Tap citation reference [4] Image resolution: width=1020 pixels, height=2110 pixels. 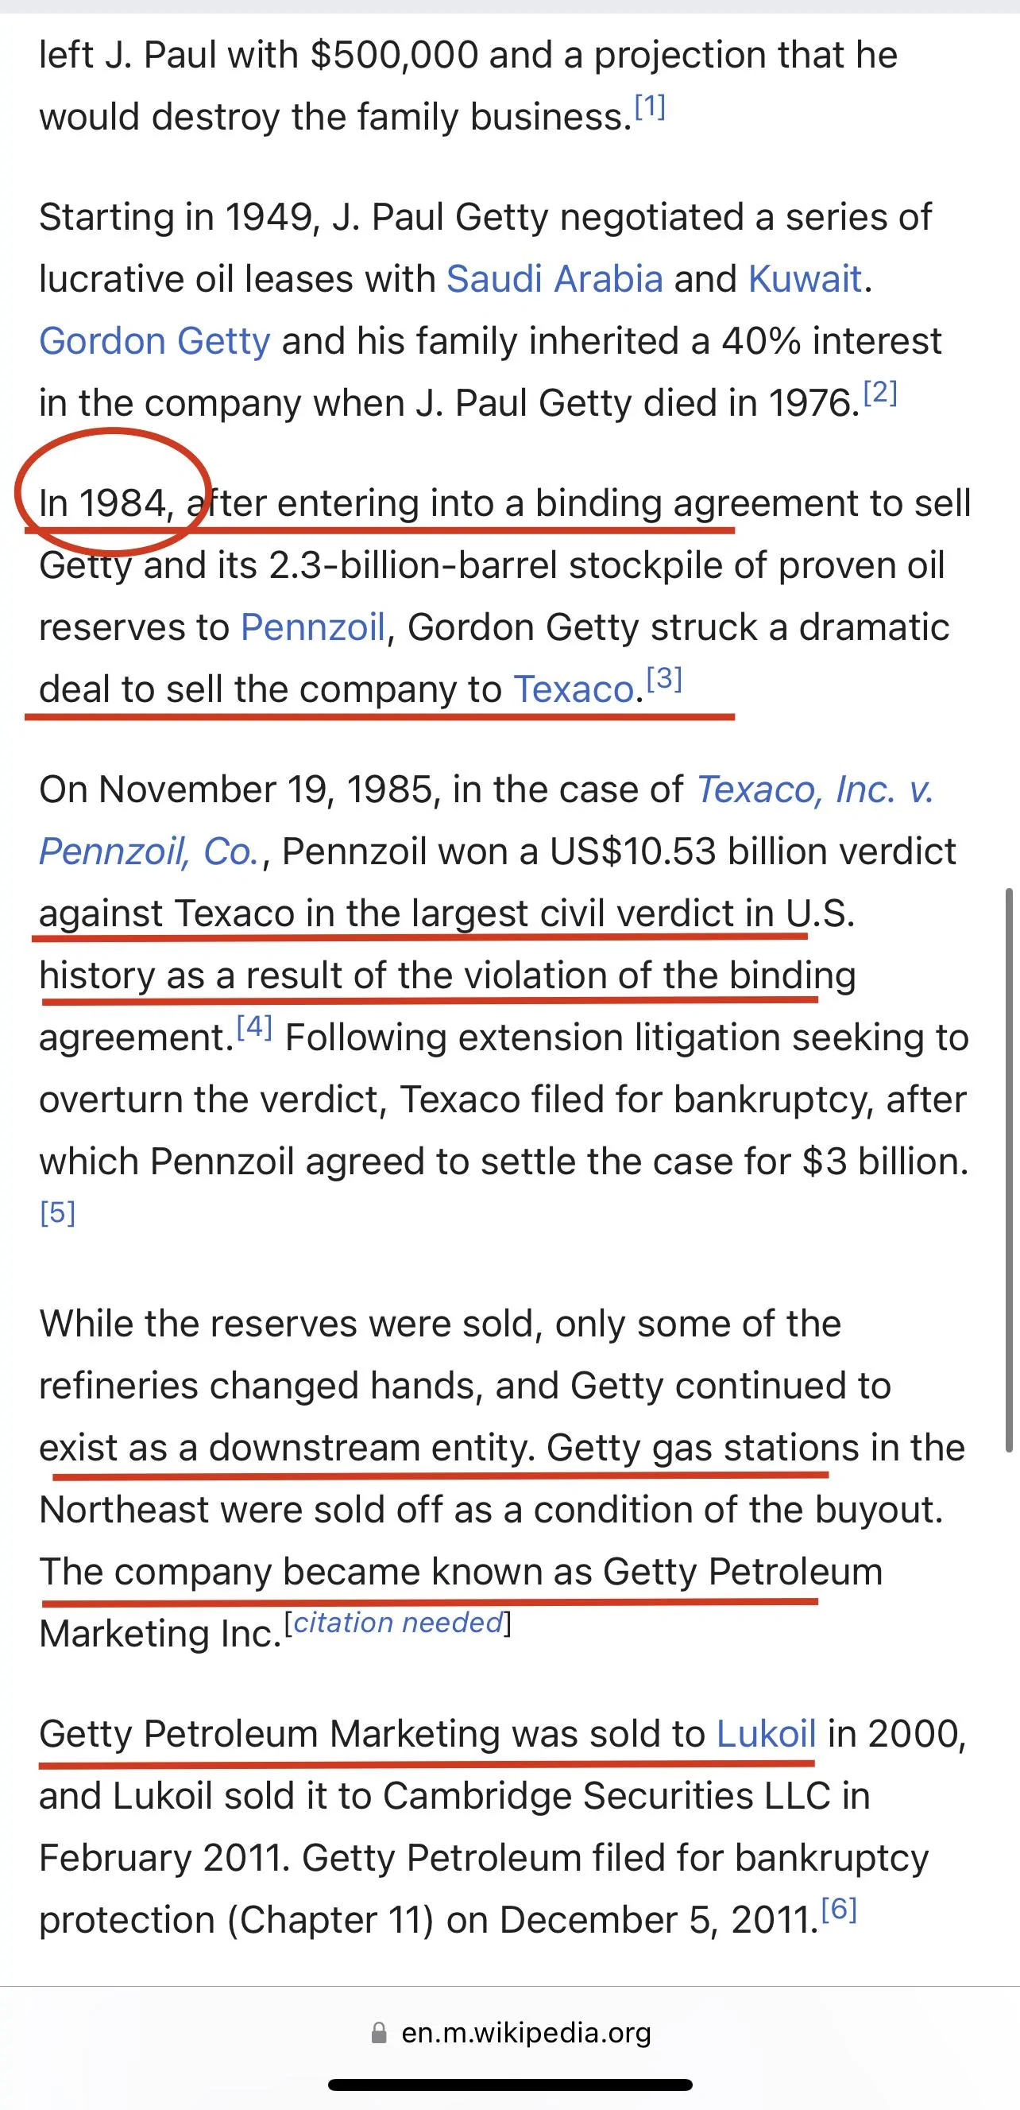click(x=254, y=1026)
